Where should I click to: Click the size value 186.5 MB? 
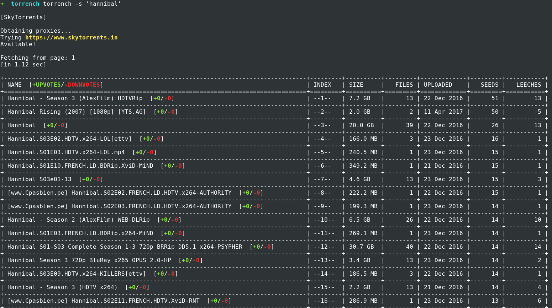coord(363,274)
